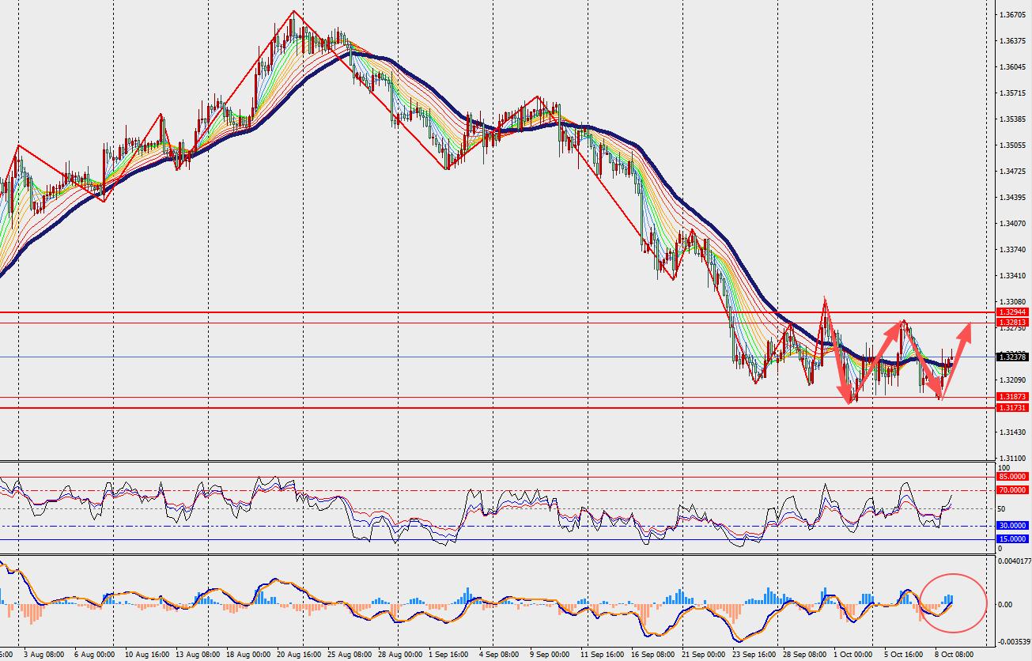This screenshot has height=661, width=1032.
Task: Click the 1 Oct 00:00 time label
Action: pos(851,655)
